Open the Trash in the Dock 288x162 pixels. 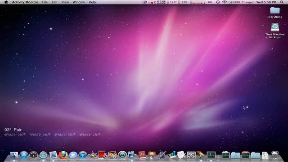(x=275, y=155)
